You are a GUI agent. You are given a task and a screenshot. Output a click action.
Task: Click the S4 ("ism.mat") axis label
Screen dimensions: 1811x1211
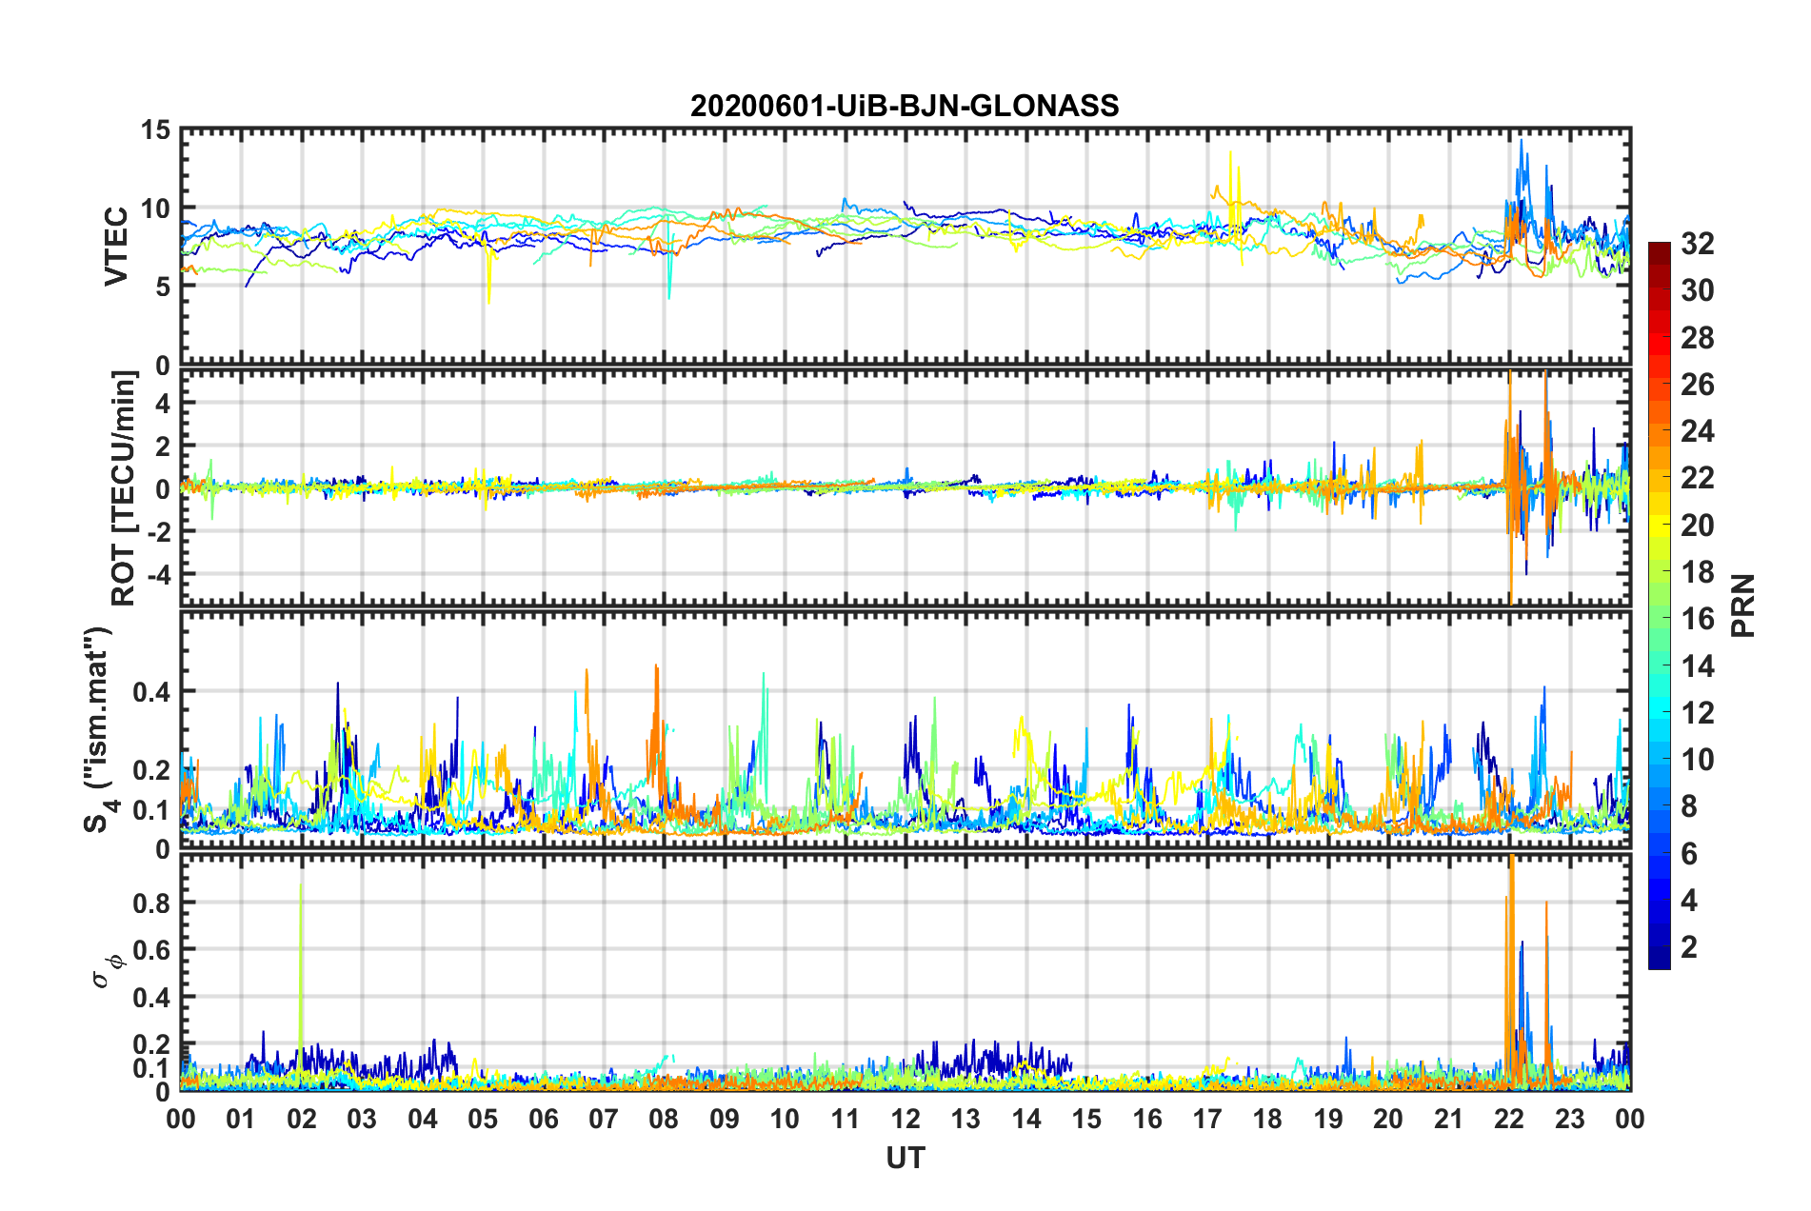99,730
